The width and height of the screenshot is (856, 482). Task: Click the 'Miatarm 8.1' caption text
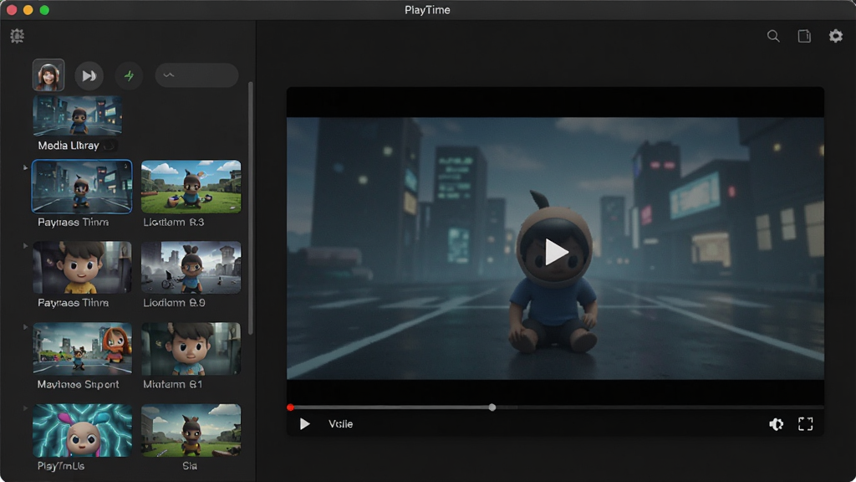tap(172, 384)
